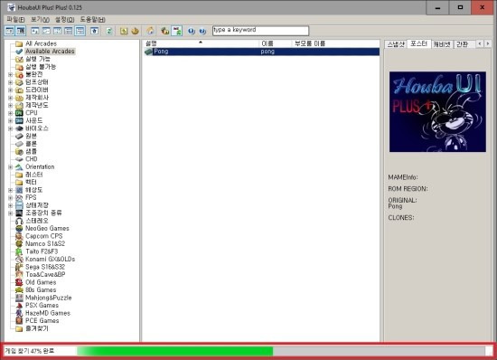Select the Pong game row
This screenshot has width=497, height=360.
click(x=261, y=52)
